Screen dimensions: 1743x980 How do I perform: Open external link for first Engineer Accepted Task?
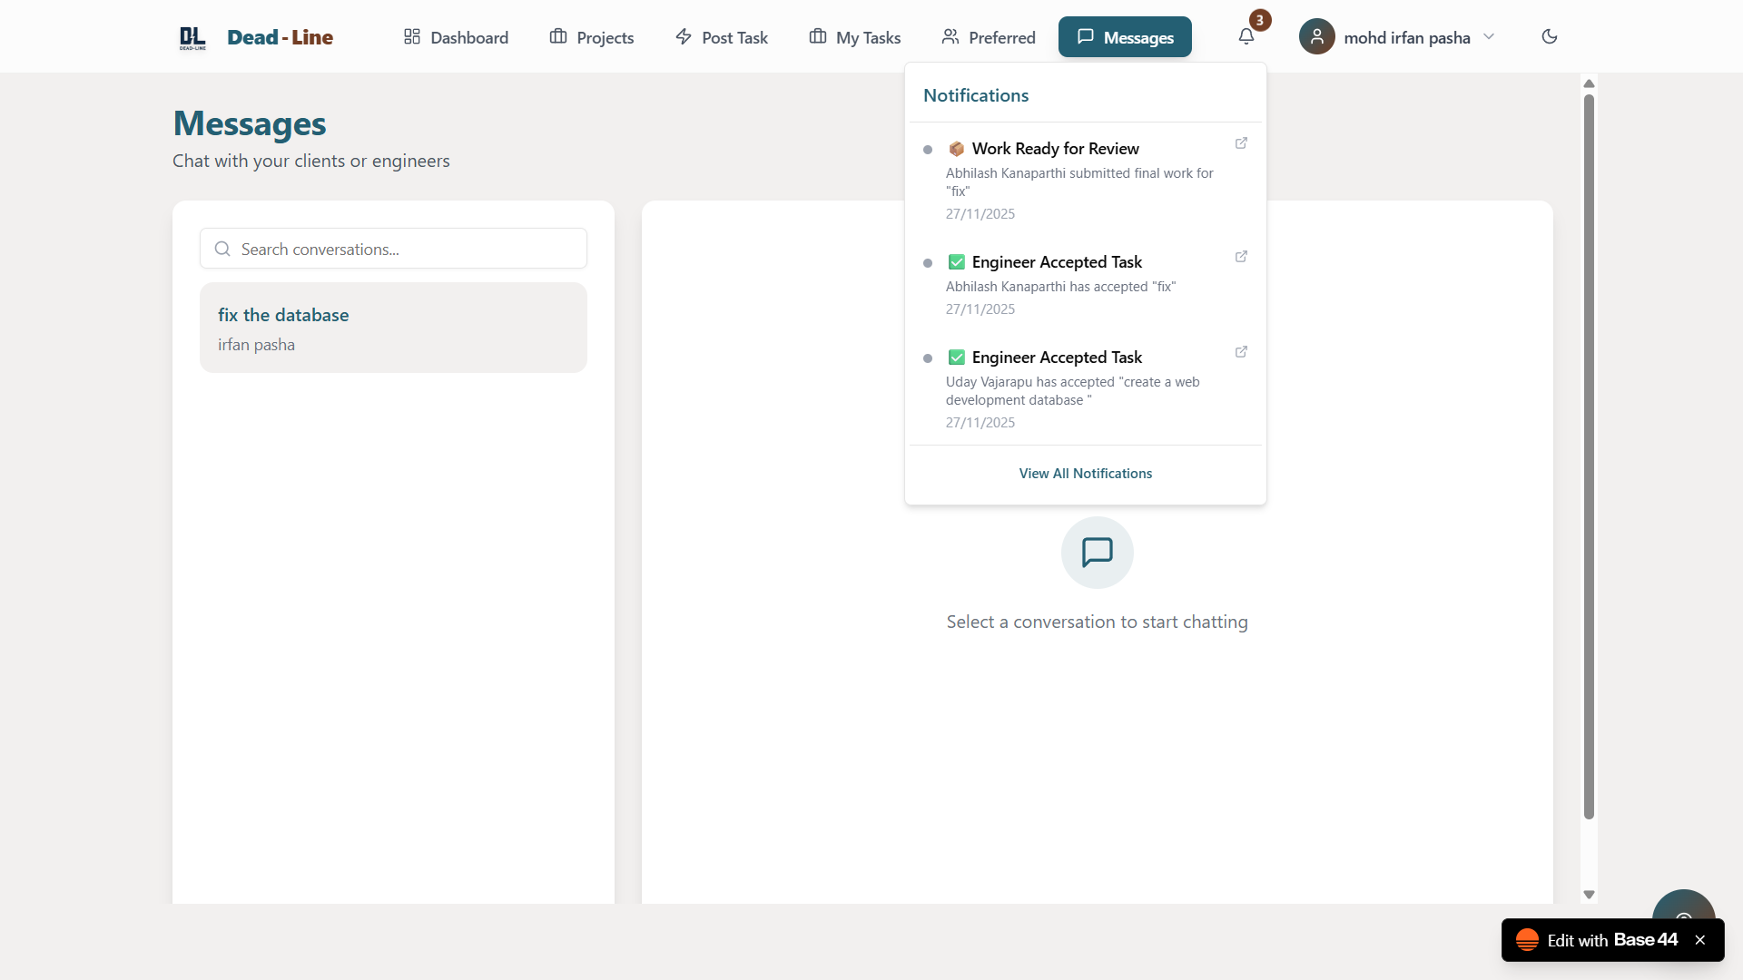[1241, 257]
